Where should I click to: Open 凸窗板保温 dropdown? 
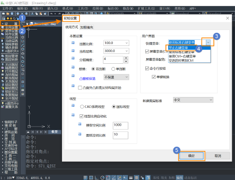(x=116, y=77)
